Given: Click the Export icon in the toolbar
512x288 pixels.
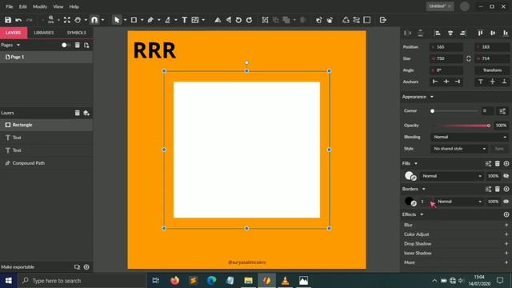Looking at the screenshot, I should point(383,20).
